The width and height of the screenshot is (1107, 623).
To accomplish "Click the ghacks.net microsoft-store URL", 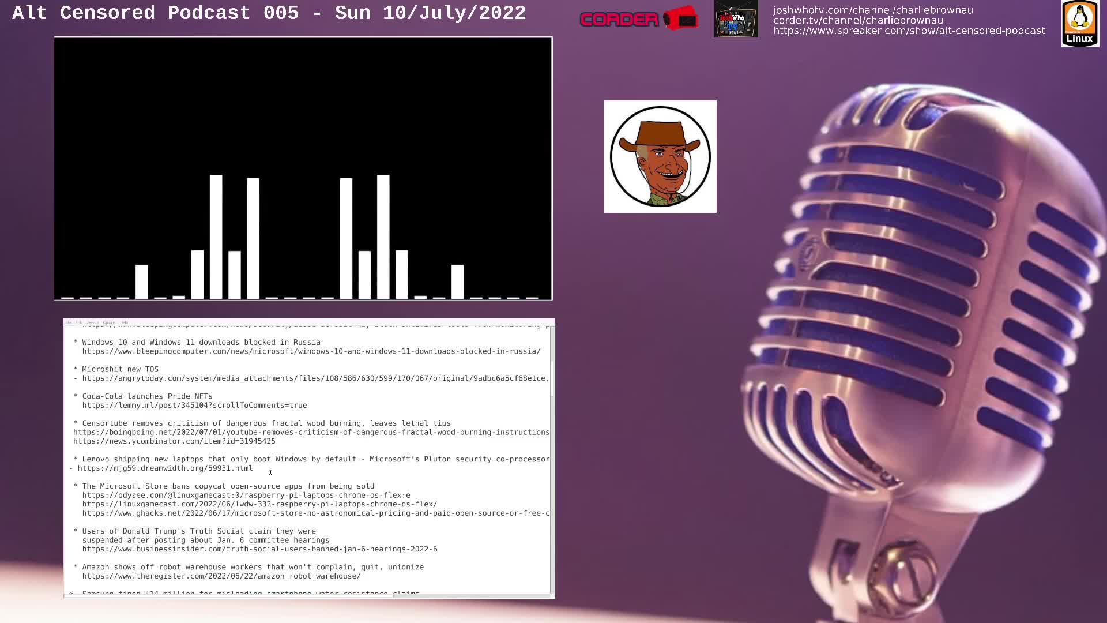I will 315,513.
